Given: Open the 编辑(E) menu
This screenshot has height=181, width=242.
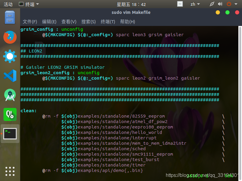Looking at the screenshot, I should (49, 22).
